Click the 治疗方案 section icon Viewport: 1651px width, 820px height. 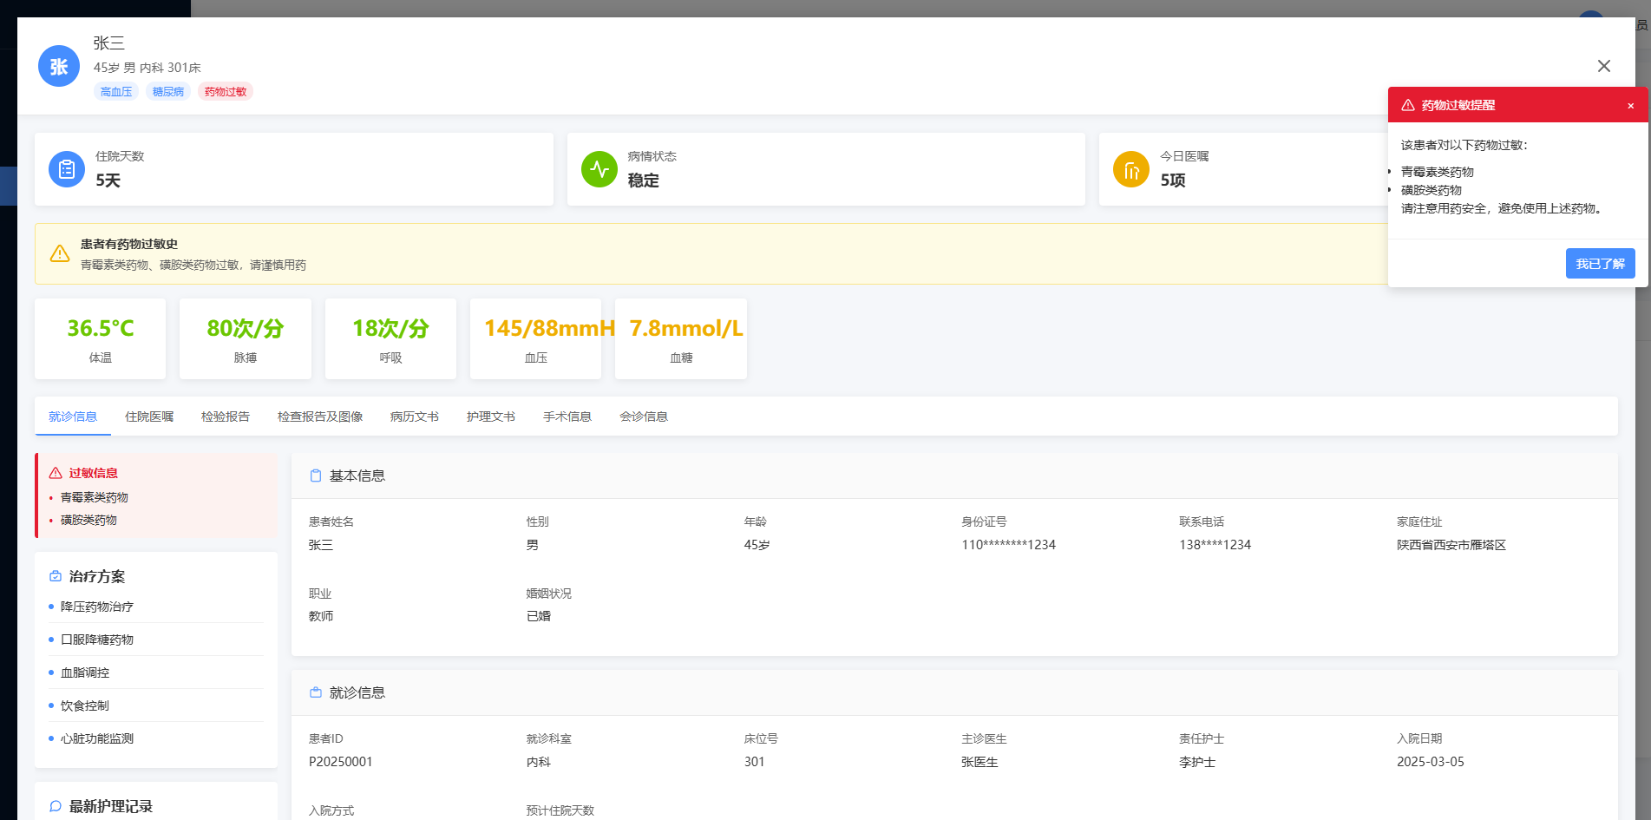coord(56,576)
